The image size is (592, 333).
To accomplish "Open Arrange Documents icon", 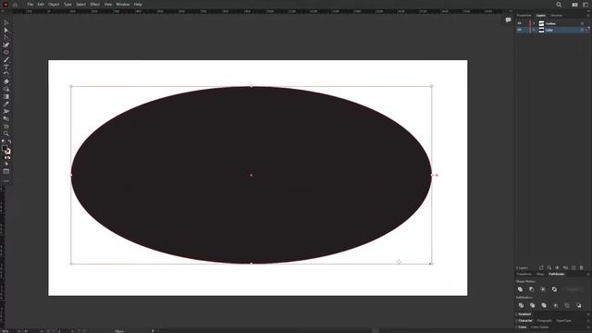I will (x=574, y=5).
